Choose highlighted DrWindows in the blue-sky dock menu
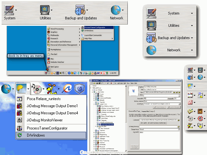Image resolution: width=207 pixels, height=155 pixels. click(51, 135)
